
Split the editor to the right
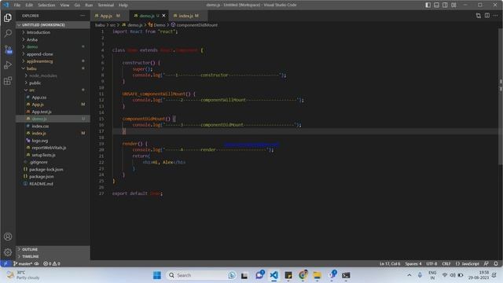[x=487, y=16]
